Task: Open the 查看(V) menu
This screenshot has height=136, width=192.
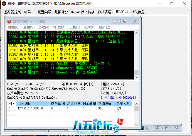Action: (29, 27)
